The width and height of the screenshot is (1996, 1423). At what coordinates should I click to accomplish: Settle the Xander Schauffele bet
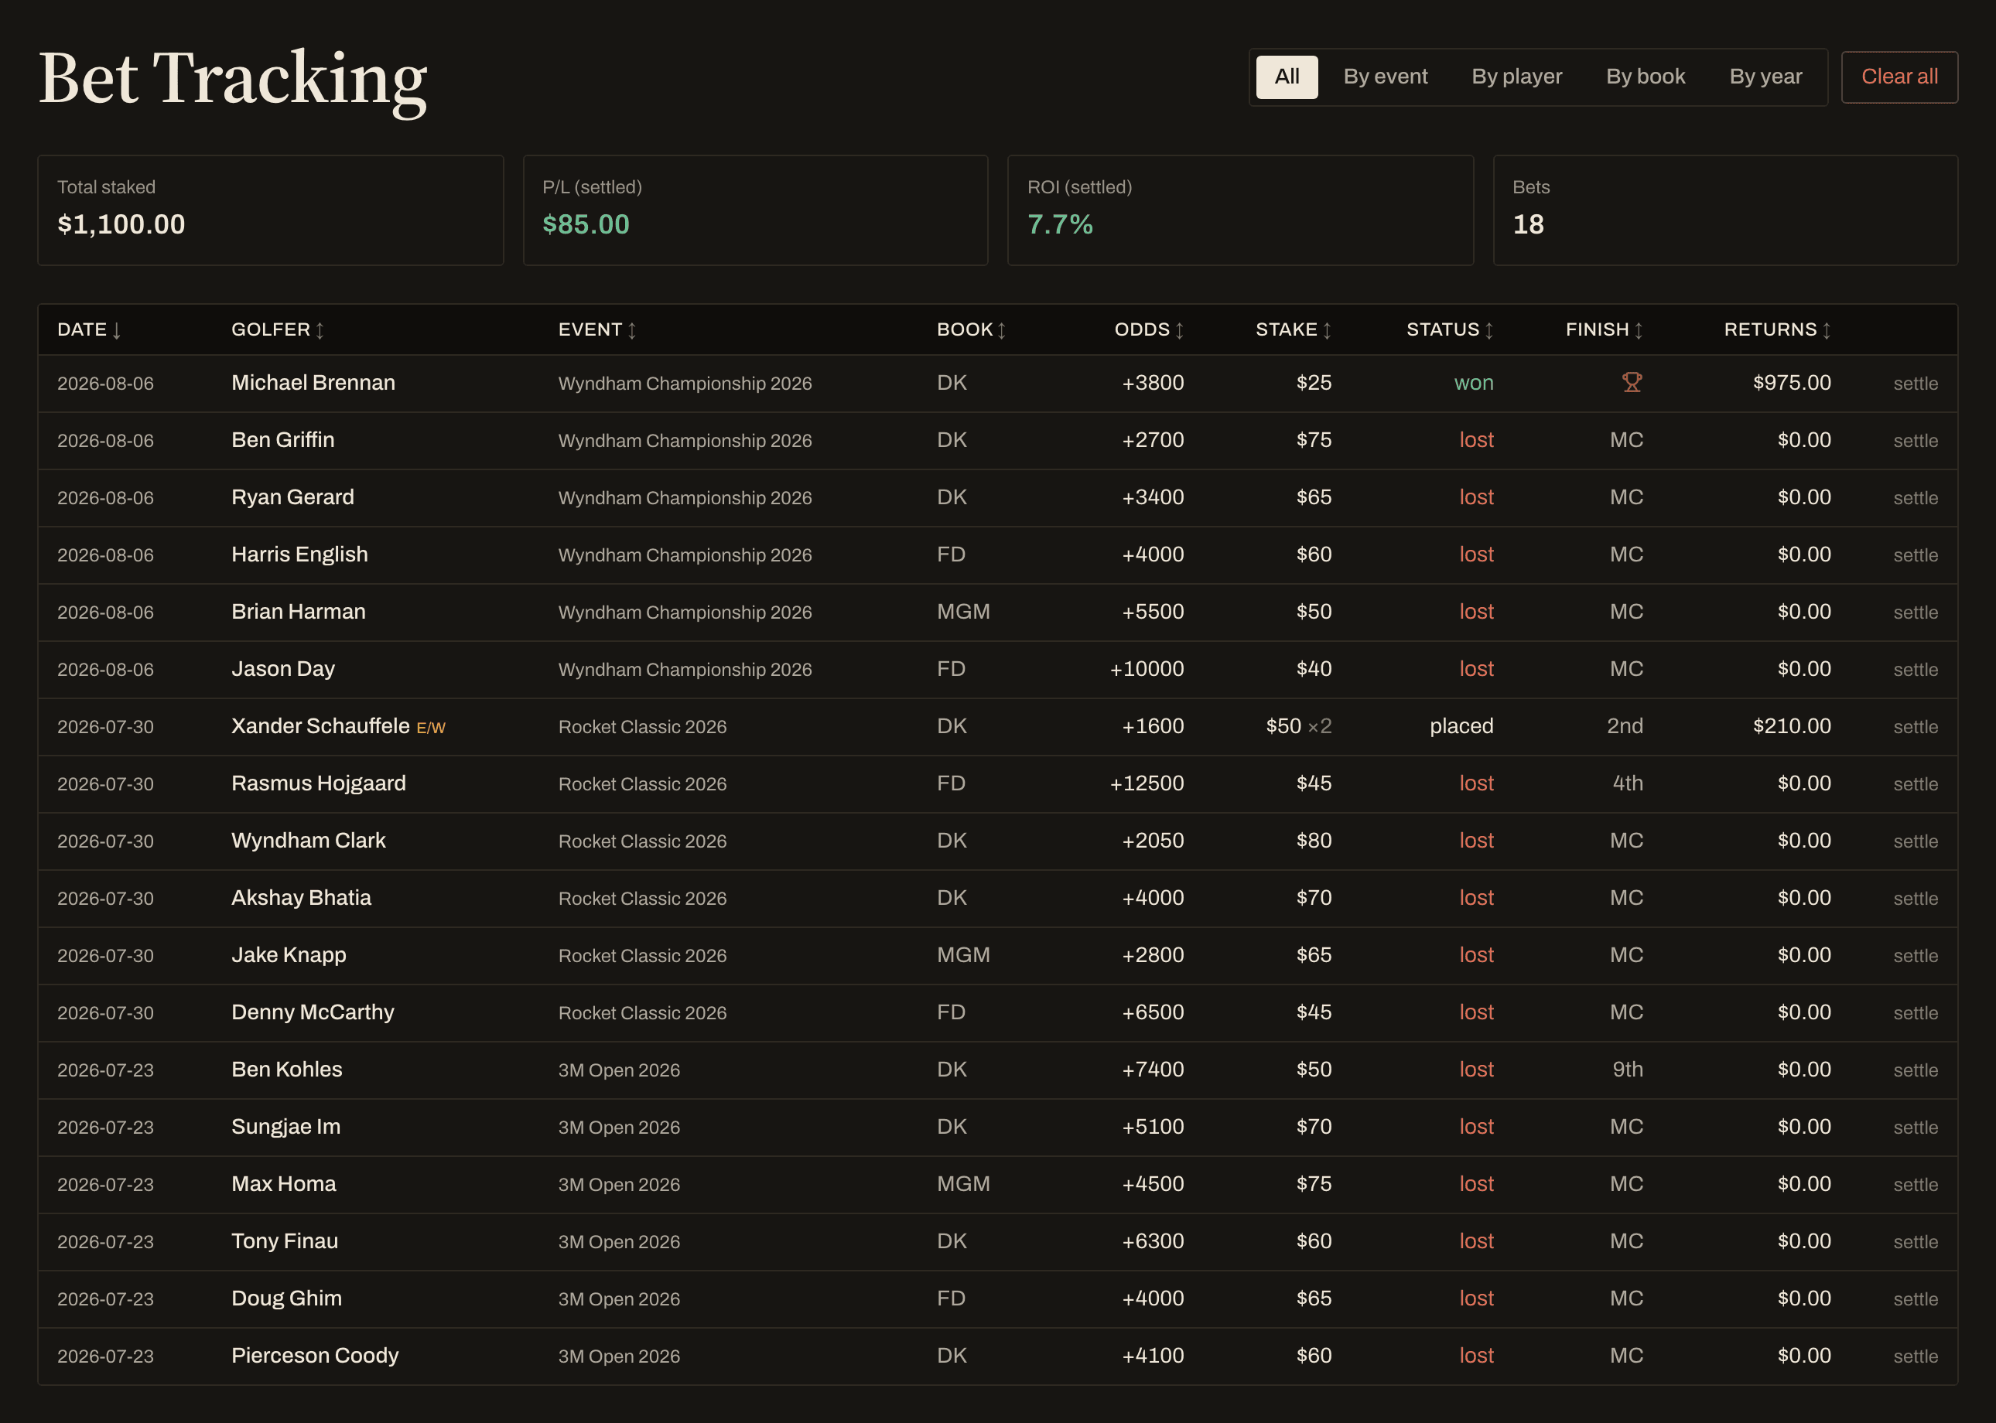[1916, 727]
